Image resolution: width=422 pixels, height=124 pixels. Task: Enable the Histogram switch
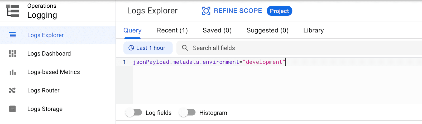click(187, 113)
